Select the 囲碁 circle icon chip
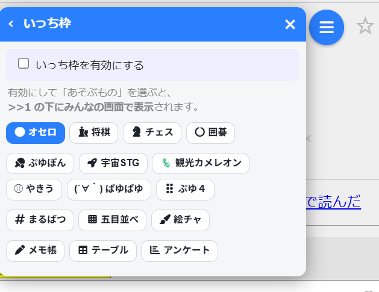 210,133
